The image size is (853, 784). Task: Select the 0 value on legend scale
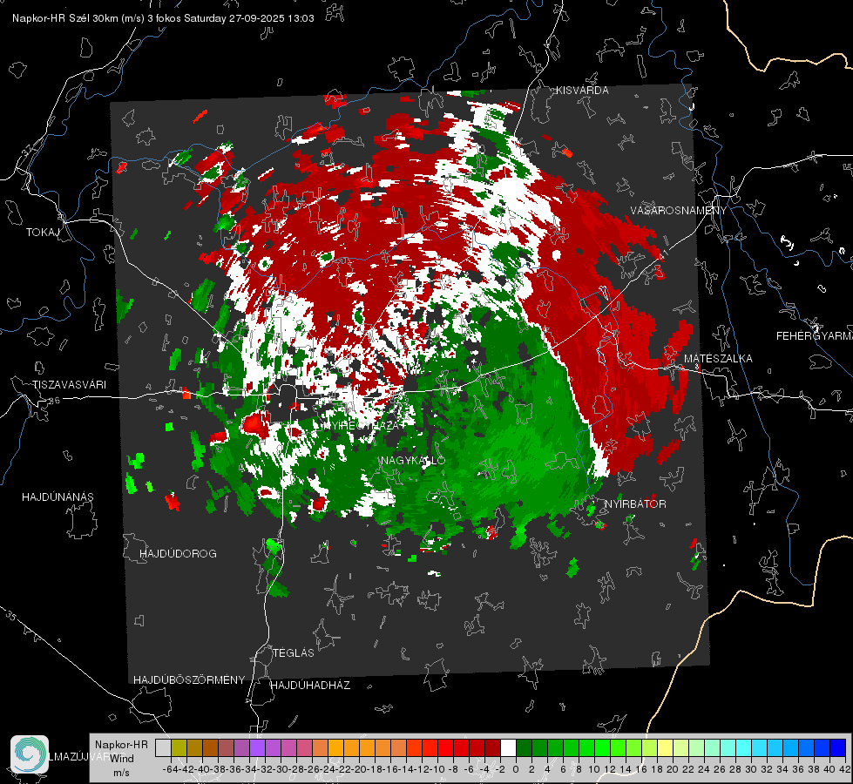516,769
